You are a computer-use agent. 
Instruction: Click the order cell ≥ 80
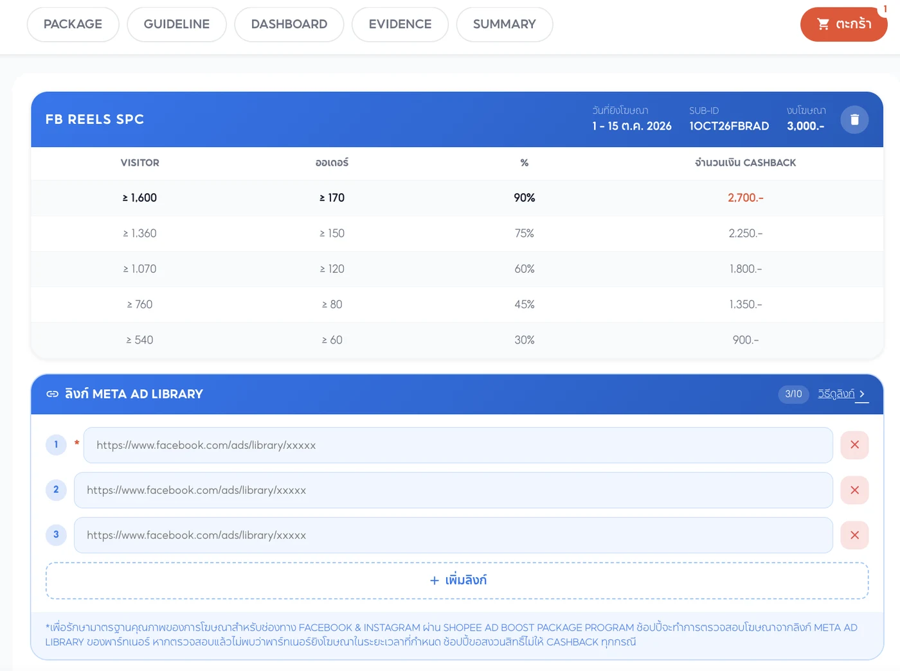click(332, 304)
